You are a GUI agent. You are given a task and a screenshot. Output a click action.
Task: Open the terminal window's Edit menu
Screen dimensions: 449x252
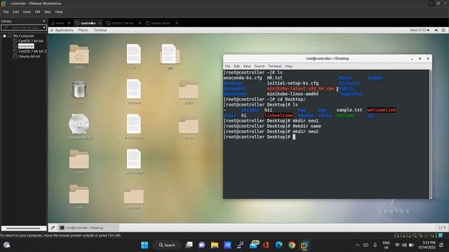pos(236,66)
